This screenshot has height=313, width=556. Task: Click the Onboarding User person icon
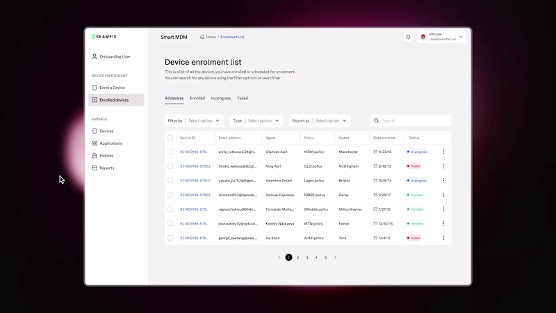pyautogui.click(x=95, y=56)
